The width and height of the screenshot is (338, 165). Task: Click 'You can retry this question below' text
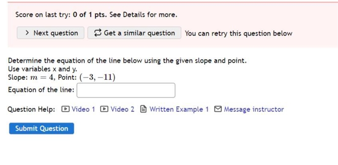point(238,33)
